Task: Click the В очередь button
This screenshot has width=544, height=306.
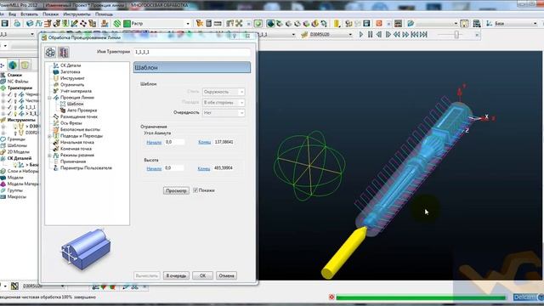Action: pyautogui.click(x=176, y=275)
